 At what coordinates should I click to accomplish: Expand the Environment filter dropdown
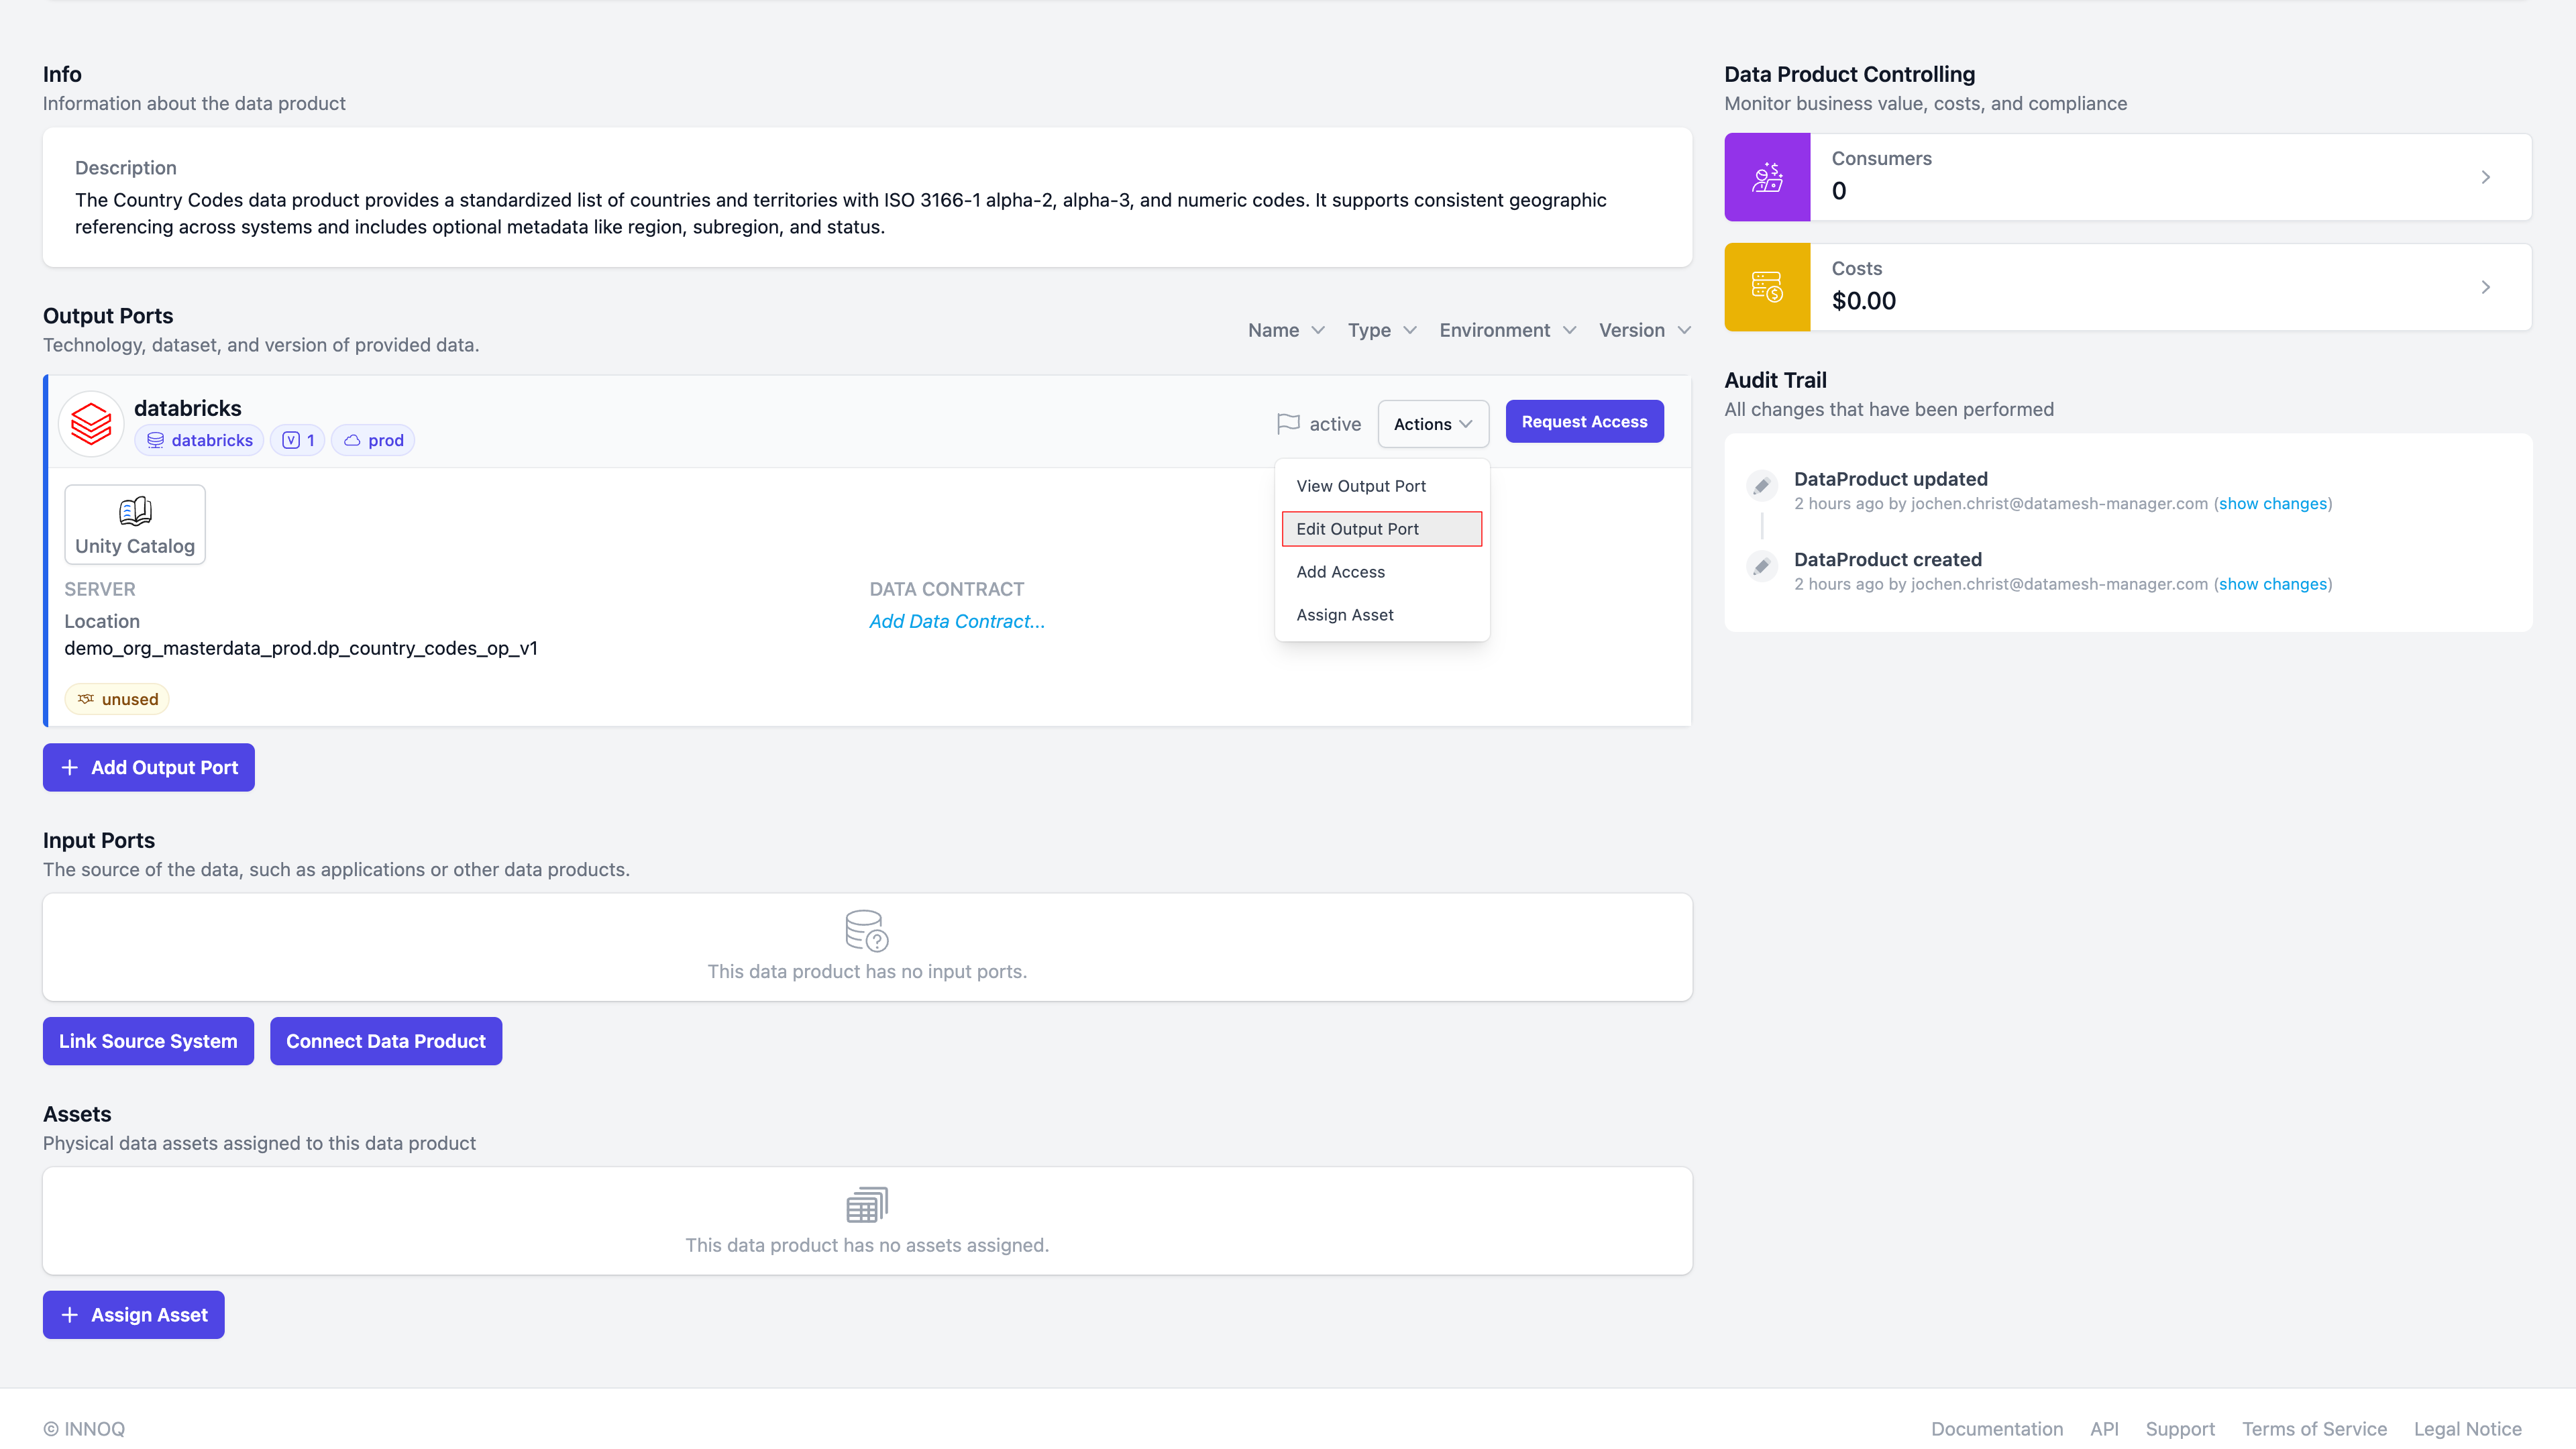(x=1507, y=330)
